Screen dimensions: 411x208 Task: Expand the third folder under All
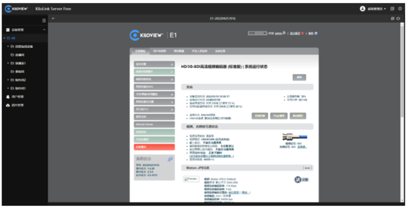(8, 63)
